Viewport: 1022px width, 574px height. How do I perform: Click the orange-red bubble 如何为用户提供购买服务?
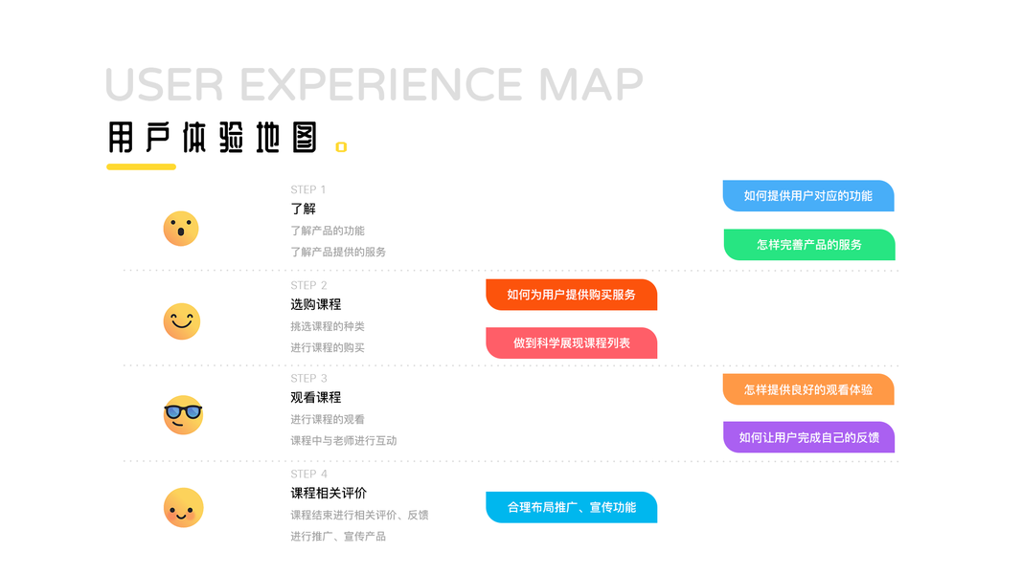click(x=571, y=295)
